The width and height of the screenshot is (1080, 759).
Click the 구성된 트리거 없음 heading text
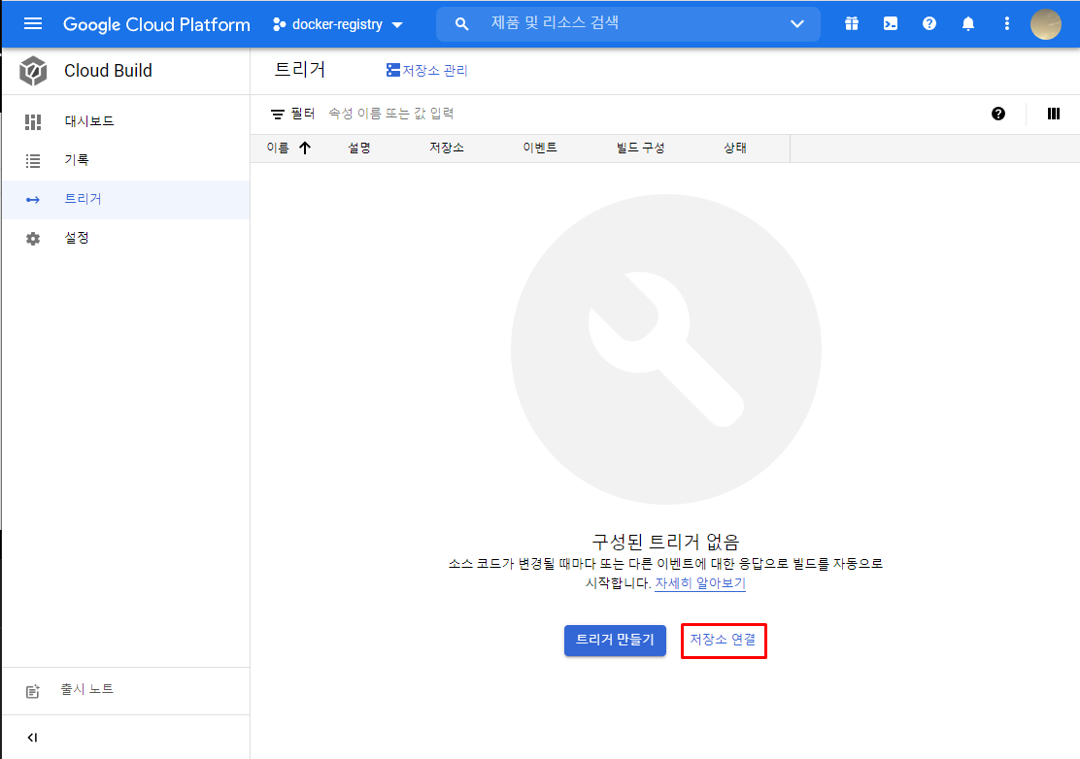tap(665, 542)
